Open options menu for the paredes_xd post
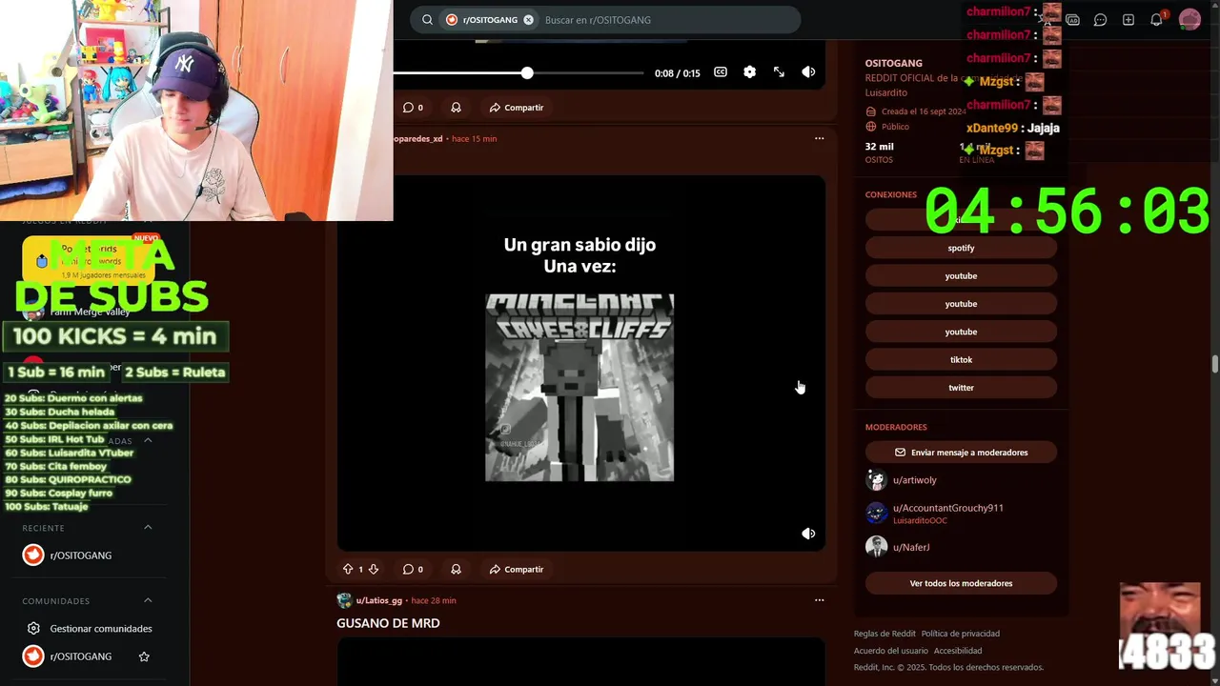 819,138
